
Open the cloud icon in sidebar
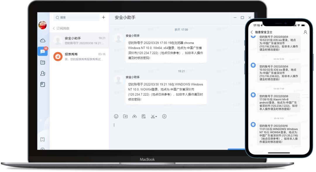coord(42,41)
